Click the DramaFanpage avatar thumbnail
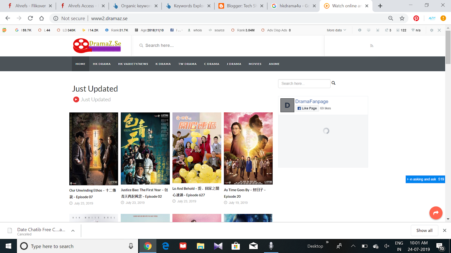The image size is (451, 253). tap(287, 105)
